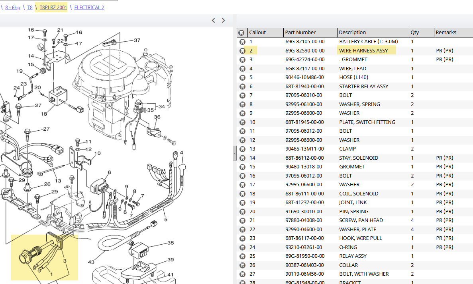Click callout 38 in the diagram
Image resolution: width=473 pixels, height=284 pixels.
pyautogui.click(x=171, y=243)
